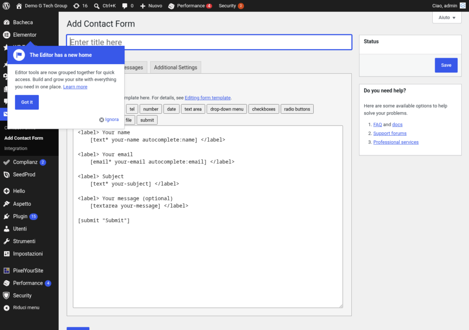This screenshot has height=330, width=469.
Task: Save the form from the Status box
Action: pyautogui.click(x=446, y=65)
